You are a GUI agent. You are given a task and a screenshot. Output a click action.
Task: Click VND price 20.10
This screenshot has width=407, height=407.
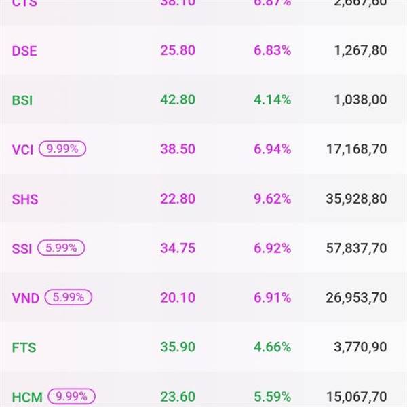pos(177,298)
